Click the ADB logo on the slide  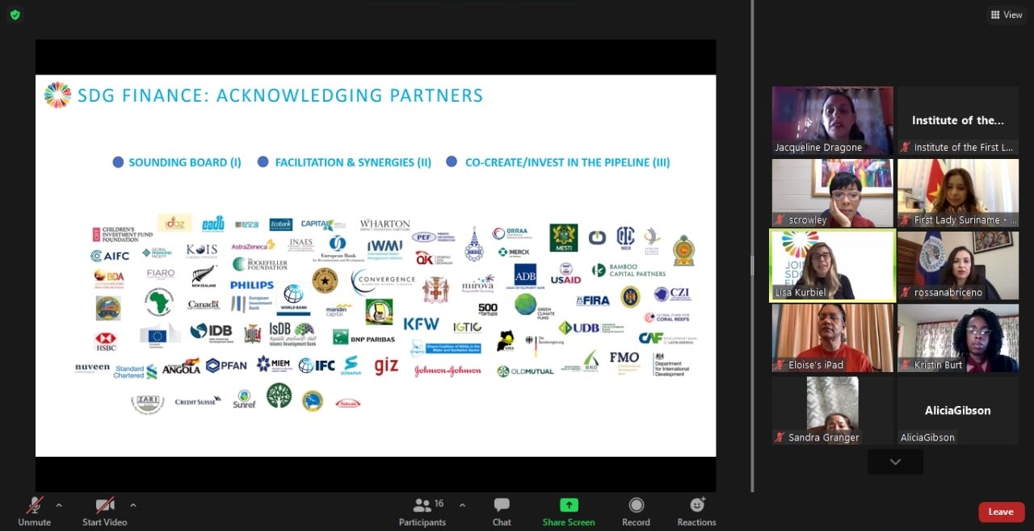coord(525,276)
